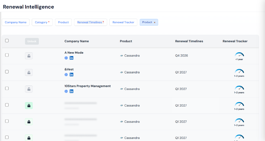Open the &Vest company name
265x141 pixels.
coord(69,69)
